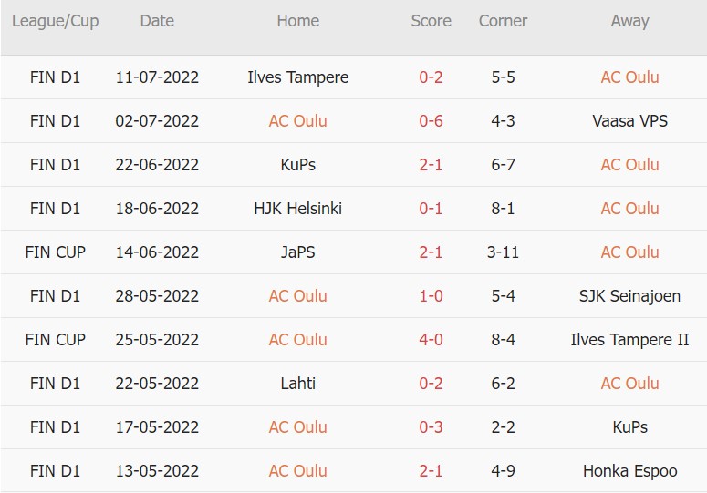Click the Corner column header
Image resolution: width=707 pixels, height=493 pixels.
503,21
